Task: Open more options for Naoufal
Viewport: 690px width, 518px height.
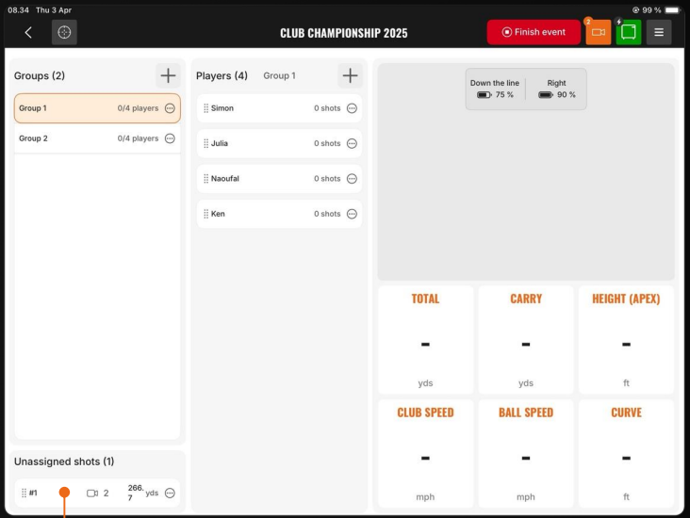Action: pos(352,179)
